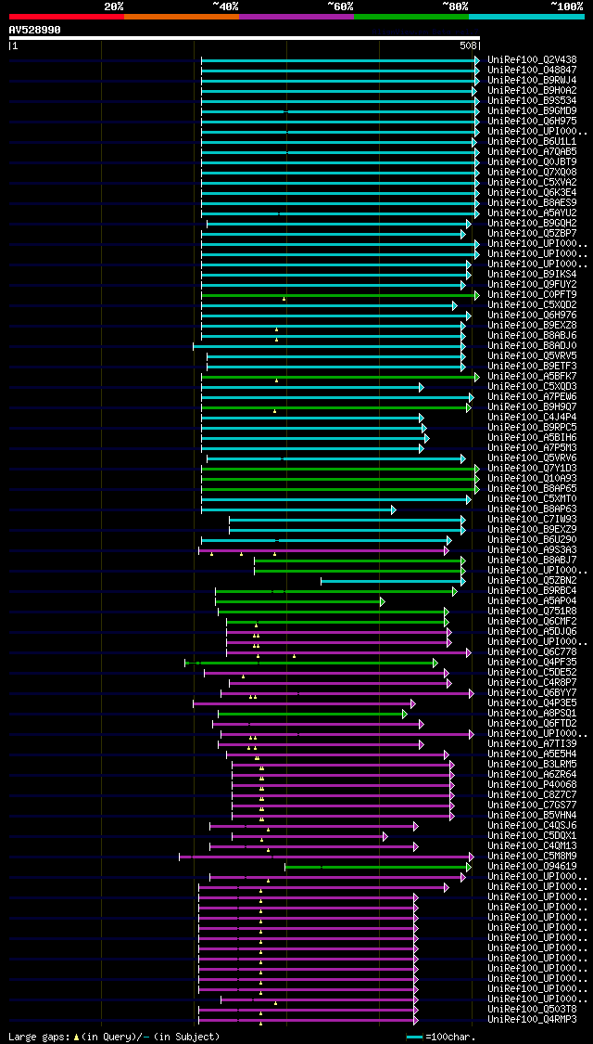Click the white AV528990 query sequence bar

click(244, 38)
